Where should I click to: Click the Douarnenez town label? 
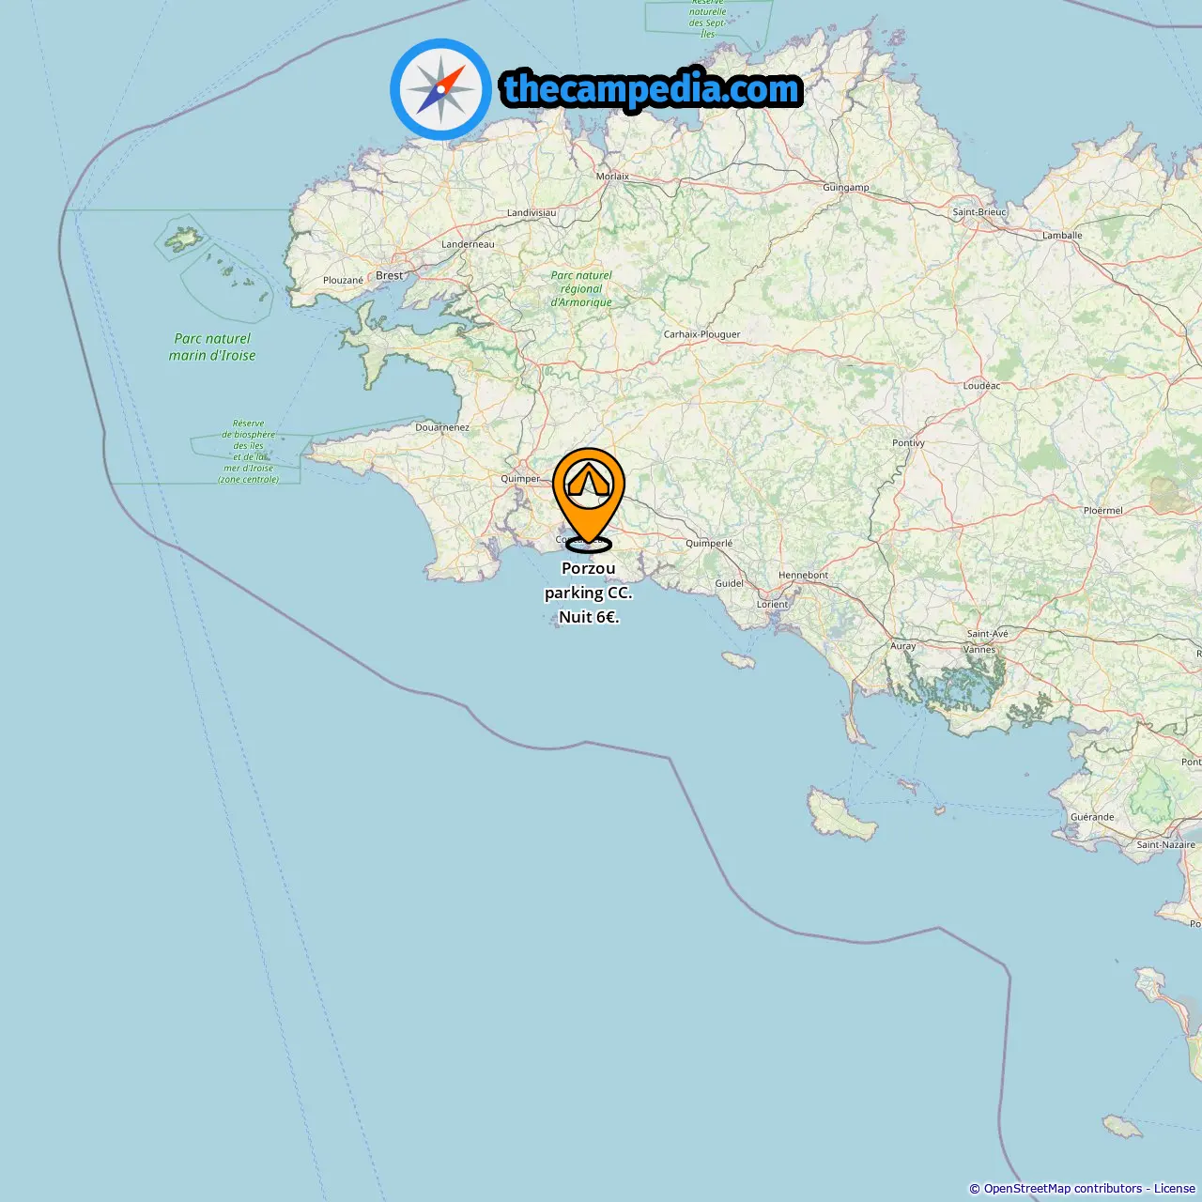(442, 427)
